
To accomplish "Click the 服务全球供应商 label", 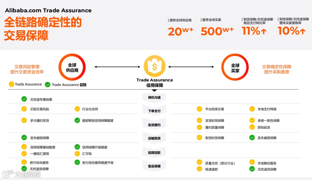I will (180, 20).
